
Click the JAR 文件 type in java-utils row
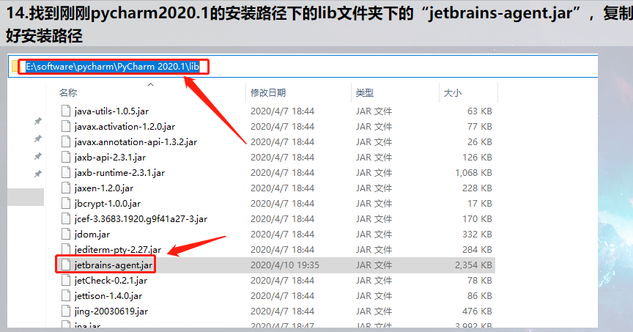click(x=374, y=111)
